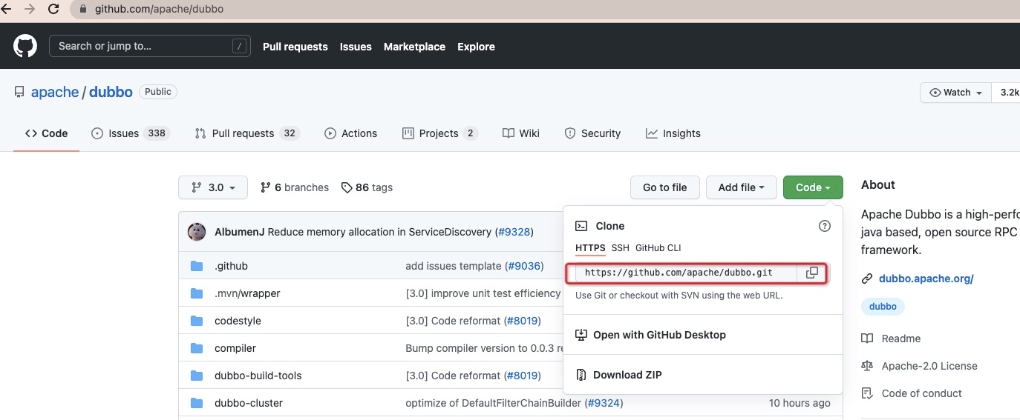Click the GitHub Octocat logo
Image resolution: width=1020 pixels, height=420 pixels.
25,46
